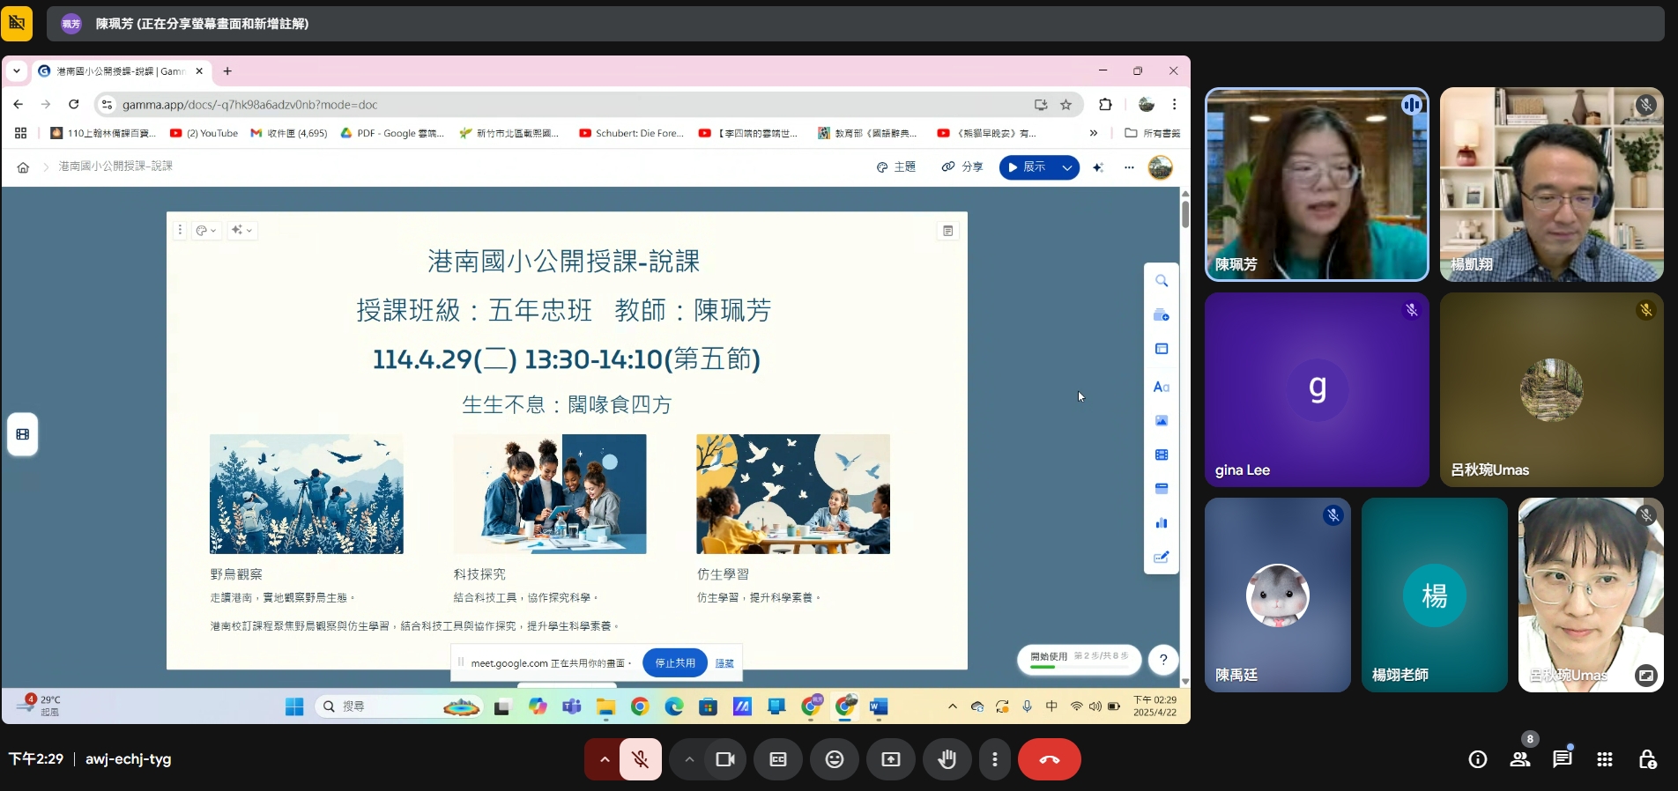Unmute the microphone toggle
Screen dimensions: 1678x791
tap(641, 759)
